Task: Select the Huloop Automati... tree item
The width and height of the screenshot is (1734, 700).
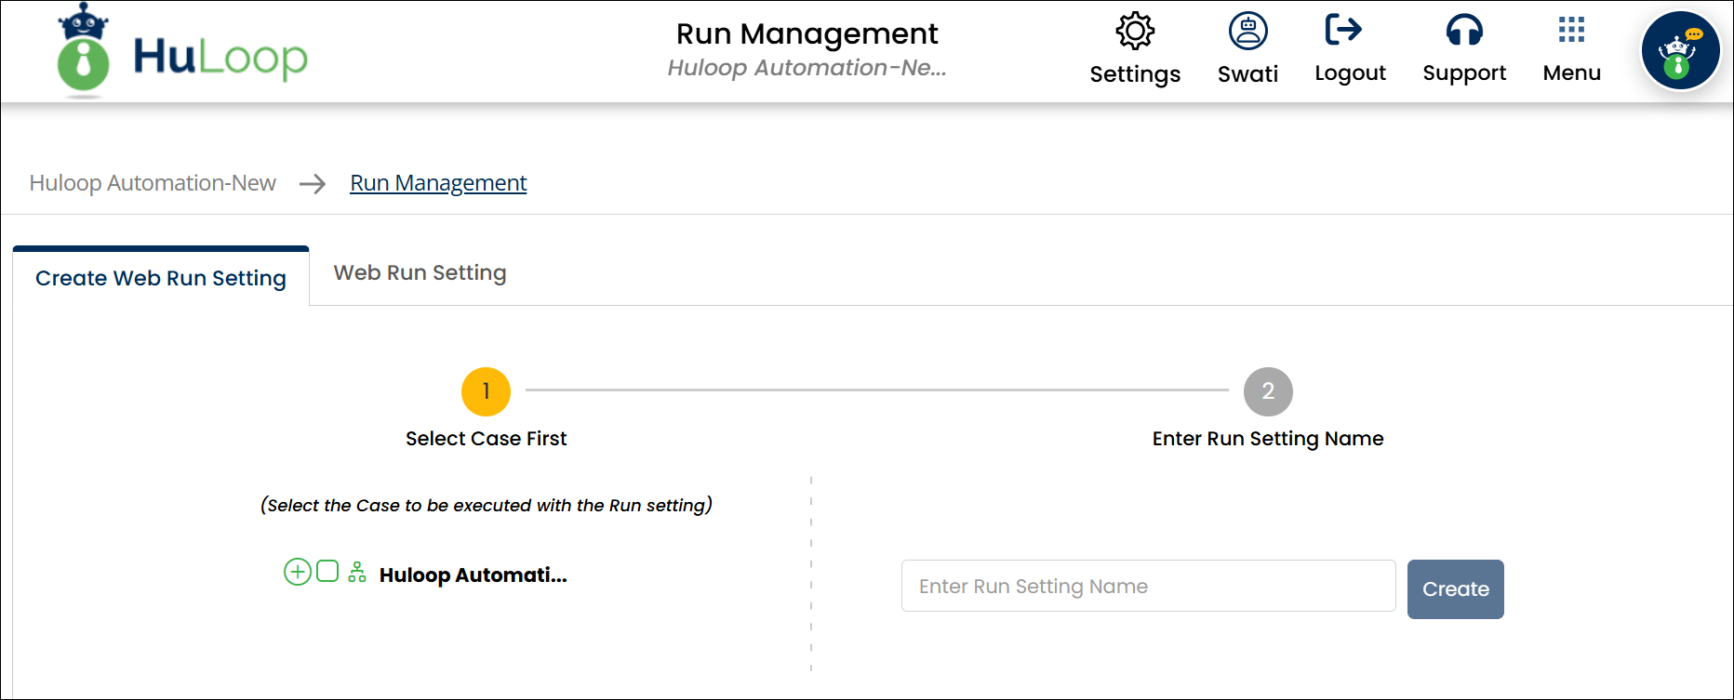Action: point(473,575)
